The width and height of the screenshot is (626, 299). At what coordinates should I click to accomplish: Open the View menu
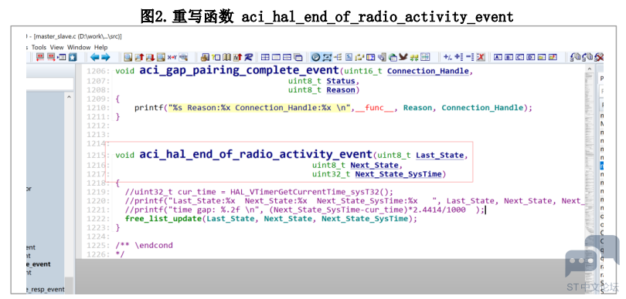[x=56, y=47]
